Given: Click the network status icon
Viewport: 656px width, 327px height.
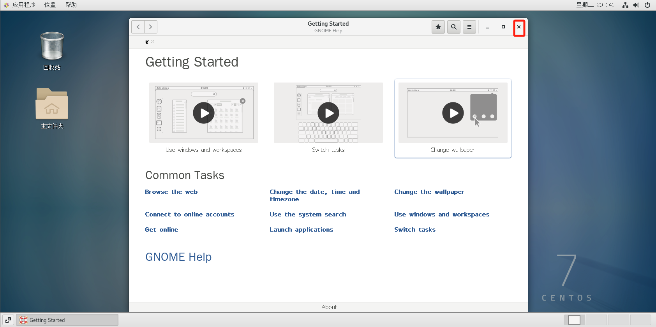Looking at the screenshot, I should tap(625, 5).
